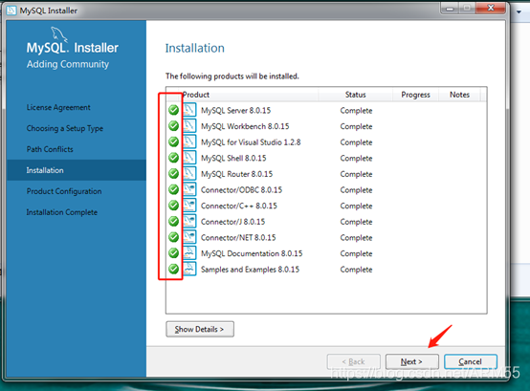
Task: Select the MySQL Shell 8.0.15 row text
Action: pos(233,158)
